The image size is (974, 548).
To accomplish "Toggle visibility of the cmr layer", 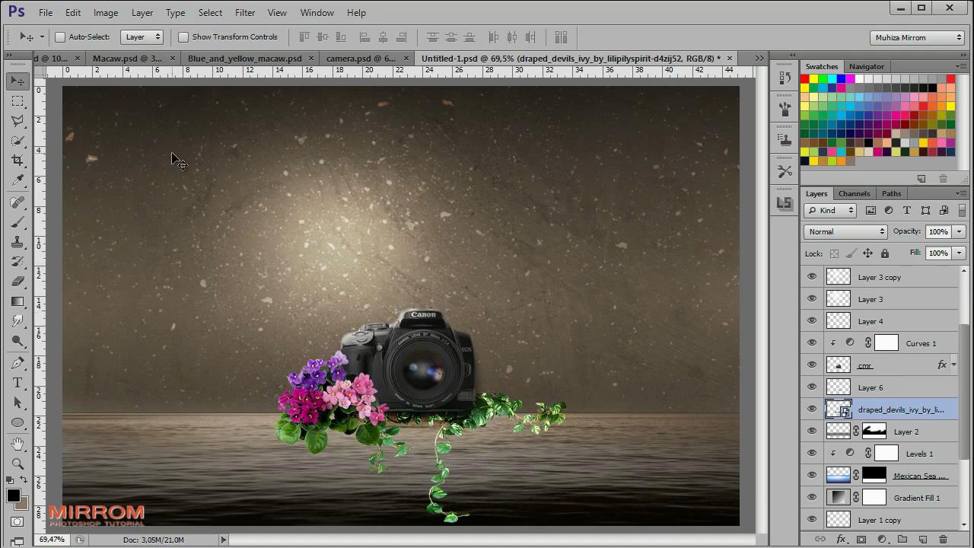I will click(812, 365).
